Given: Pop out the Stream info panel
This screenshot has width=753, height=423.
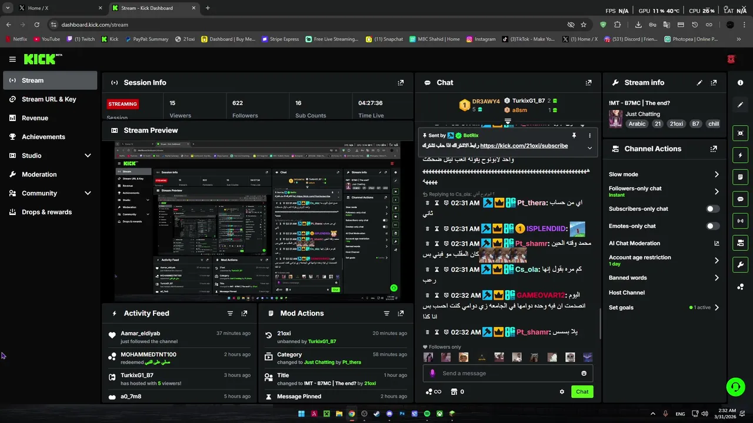Looking at the screenshot, I should pos(714,83).
